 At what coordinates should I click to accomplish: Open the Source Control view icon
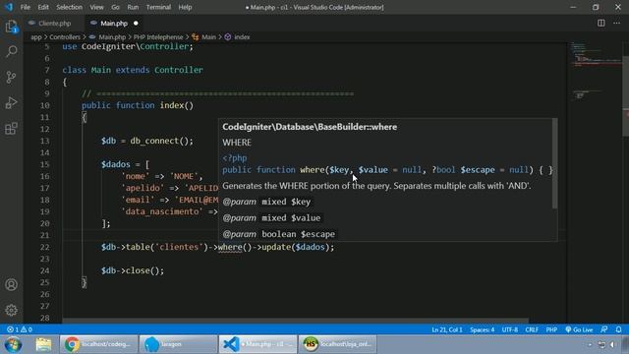point(11,77)
